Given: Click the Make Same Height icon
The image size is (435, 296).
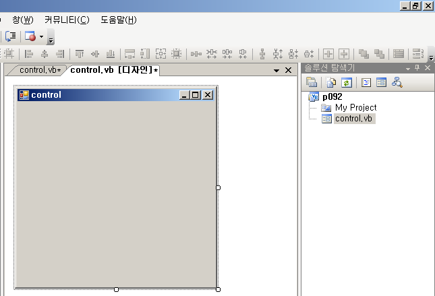Looking at the screenshot, I should click(145, 53).
